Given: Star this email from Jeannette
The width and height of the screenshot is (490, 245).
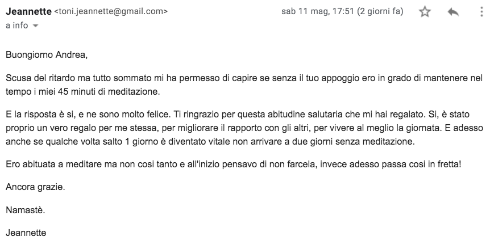Looking at the screenshot, I should (425, 12).
